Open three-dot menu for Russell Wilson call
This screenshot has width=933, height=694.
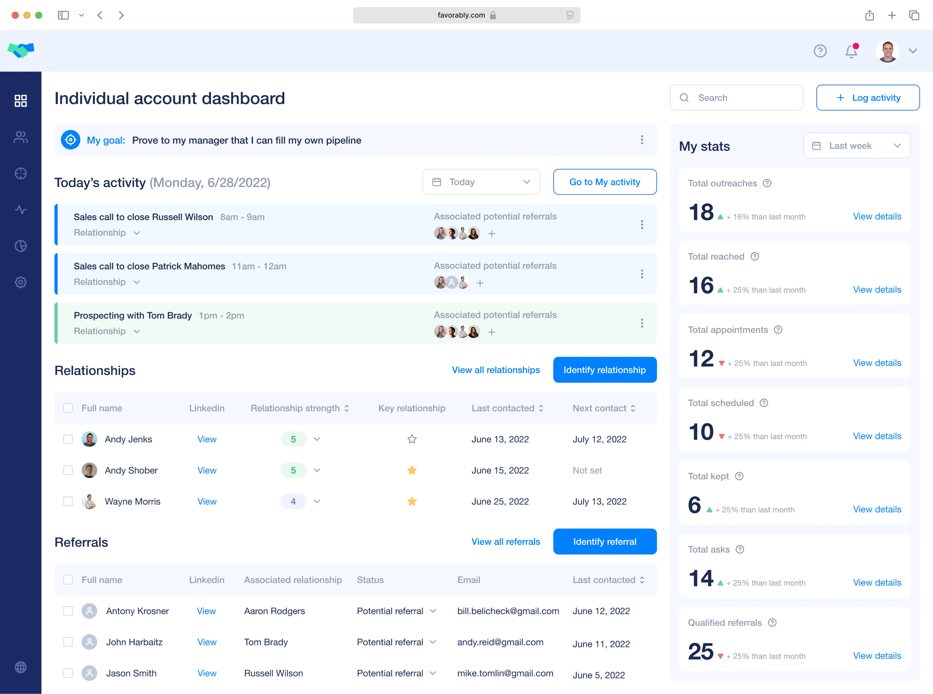click(642, 225)
